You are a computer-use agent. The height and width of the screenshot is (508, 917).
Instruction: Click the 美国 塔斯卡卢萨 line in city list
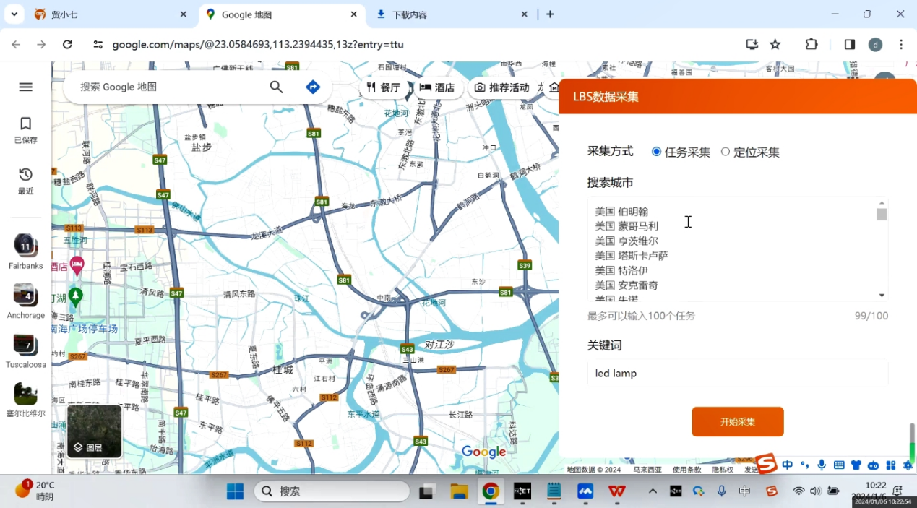(x=632, y=256)
